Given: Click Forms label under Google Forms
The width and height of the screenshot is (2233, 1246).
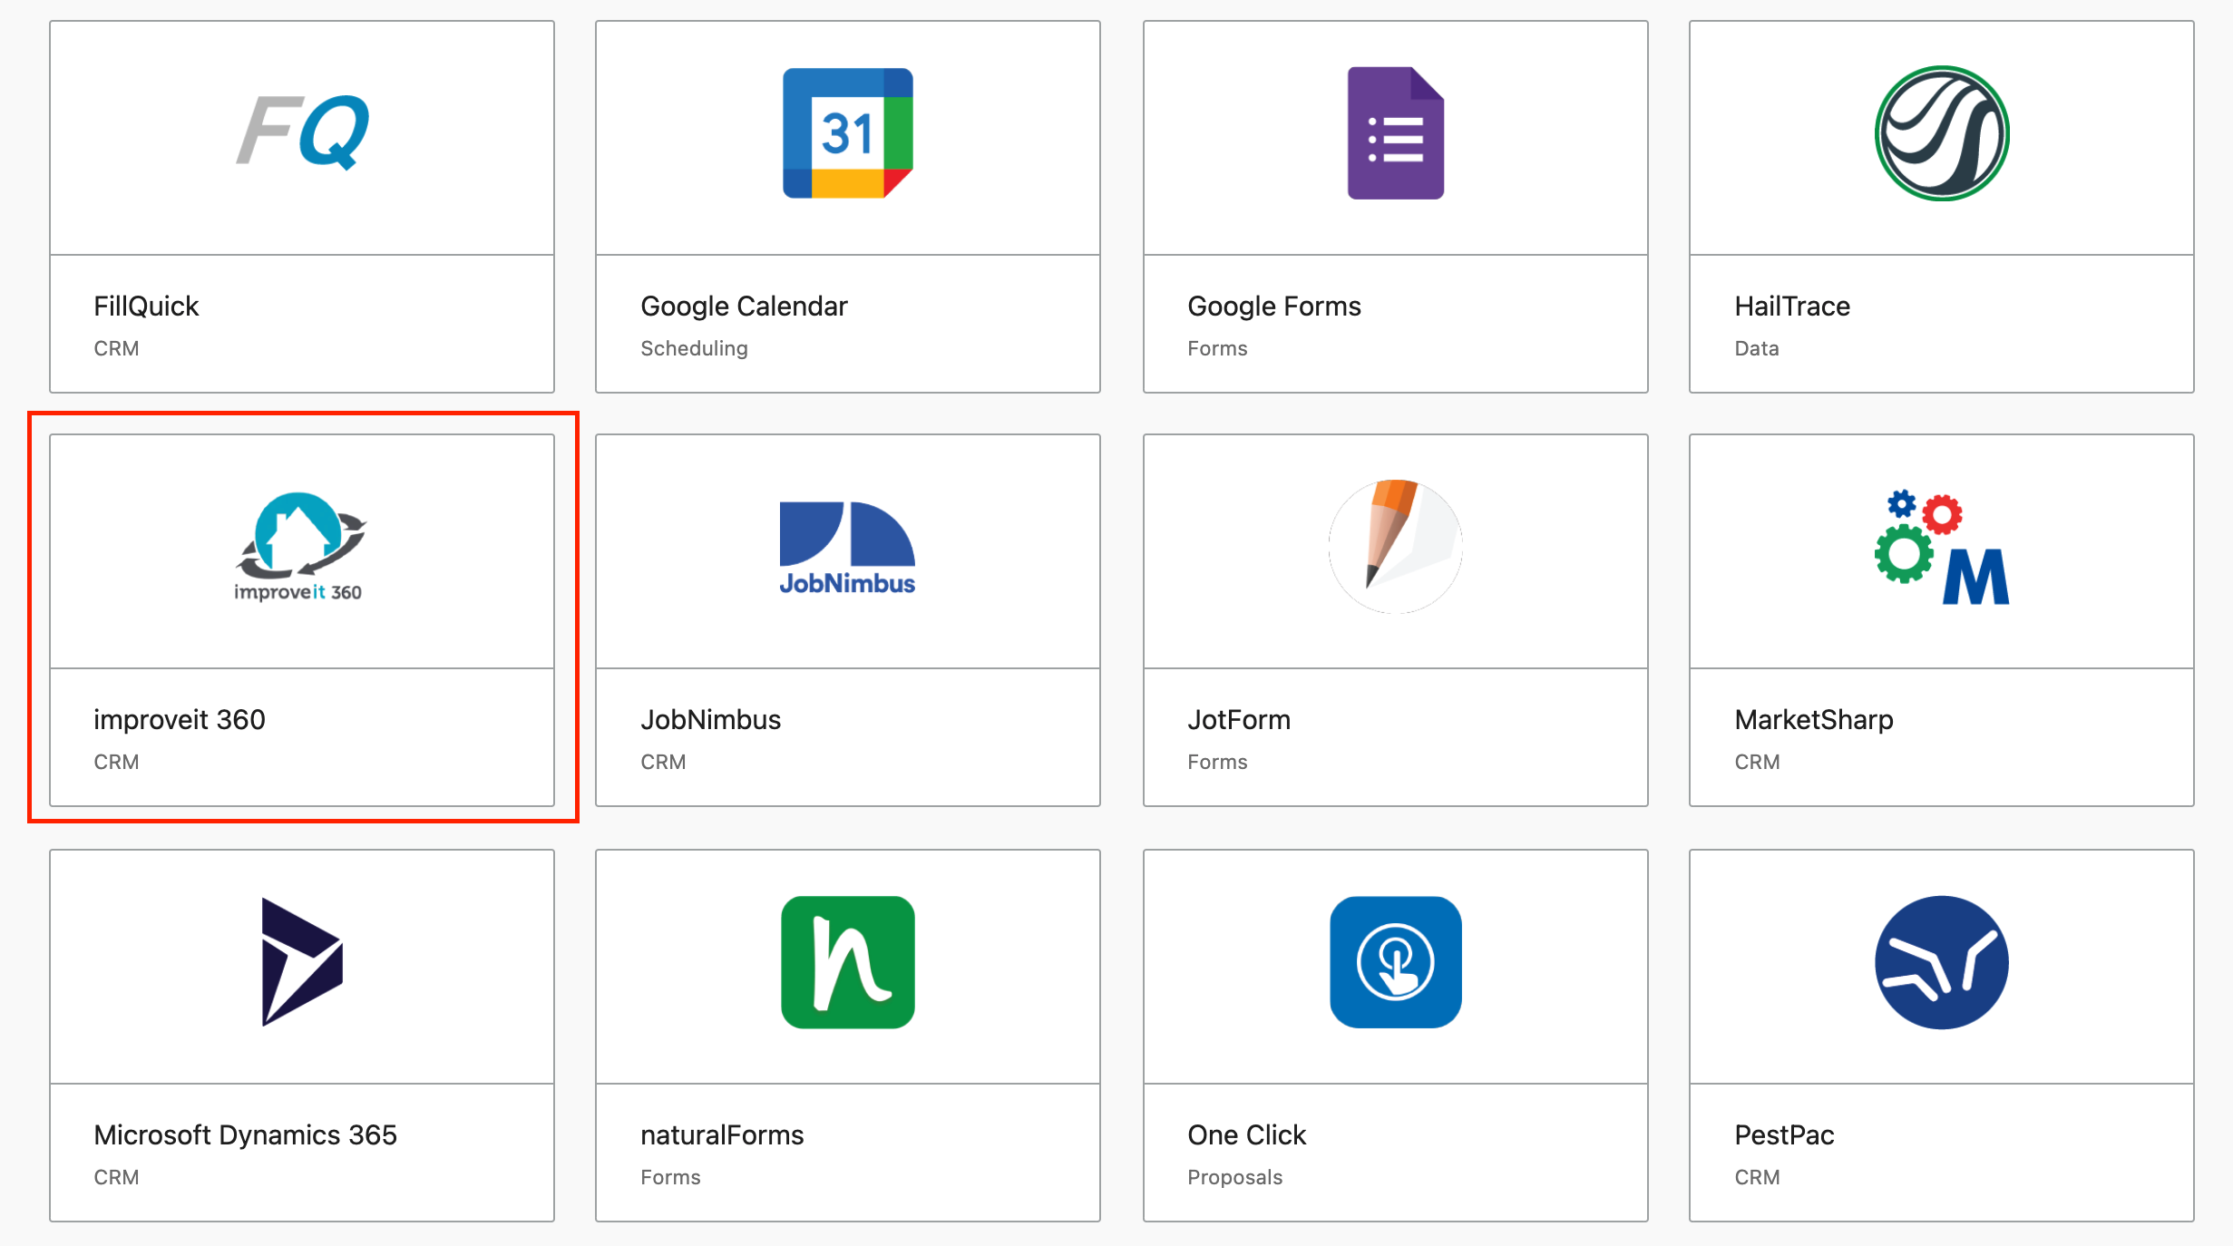Looking at the screenshot, I should [1217, 348].
